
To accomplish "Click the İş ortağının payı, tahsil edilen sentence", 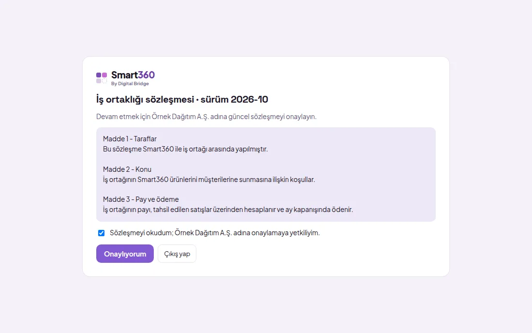I will tap(228, 210).
